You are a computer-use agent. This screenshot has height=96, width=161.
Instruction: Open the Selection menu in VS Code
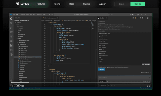tap(22, 15)
